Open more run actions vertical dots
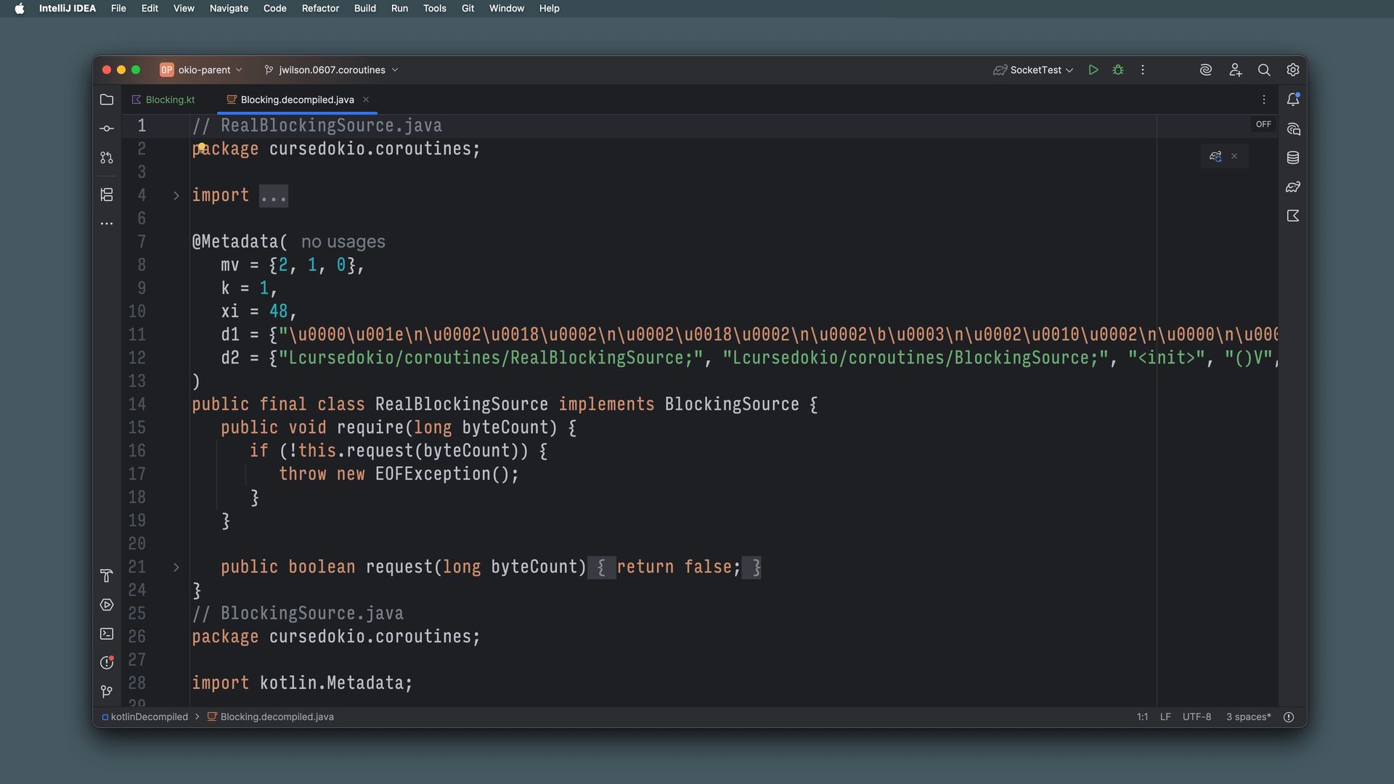 (1143, 70)
